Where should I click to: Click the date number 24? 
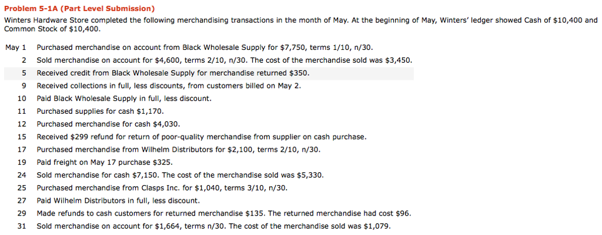(22, 175)
